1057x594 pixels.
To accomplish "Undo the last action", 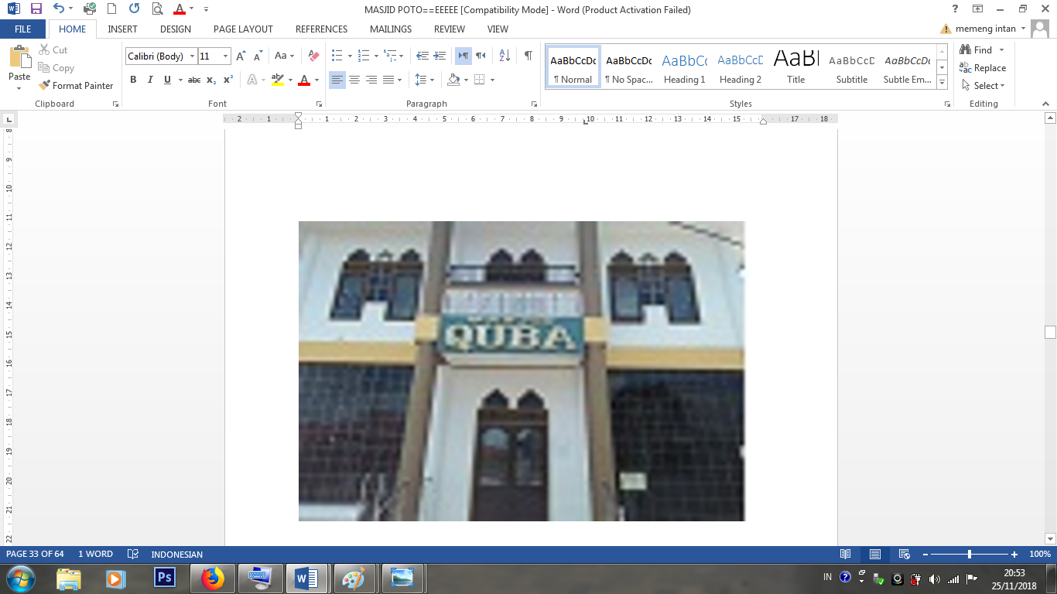I will pos(59,9).
